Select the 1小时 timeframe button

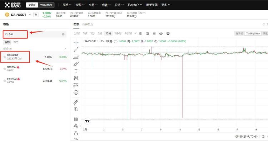118,33
